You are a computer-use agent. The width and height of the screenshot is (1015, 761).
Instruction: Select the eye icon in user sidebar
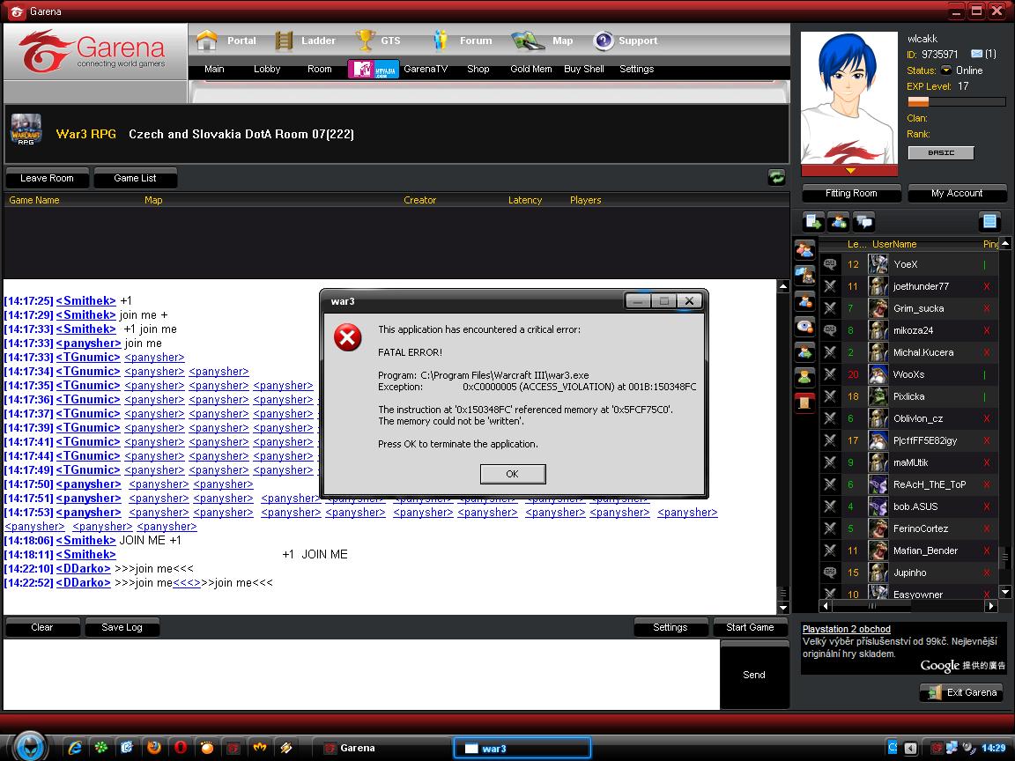pos(804,326)
